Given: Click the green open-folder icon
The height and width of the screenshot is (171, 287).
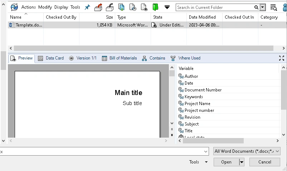Looking at the screenshot, I should 155,7.
